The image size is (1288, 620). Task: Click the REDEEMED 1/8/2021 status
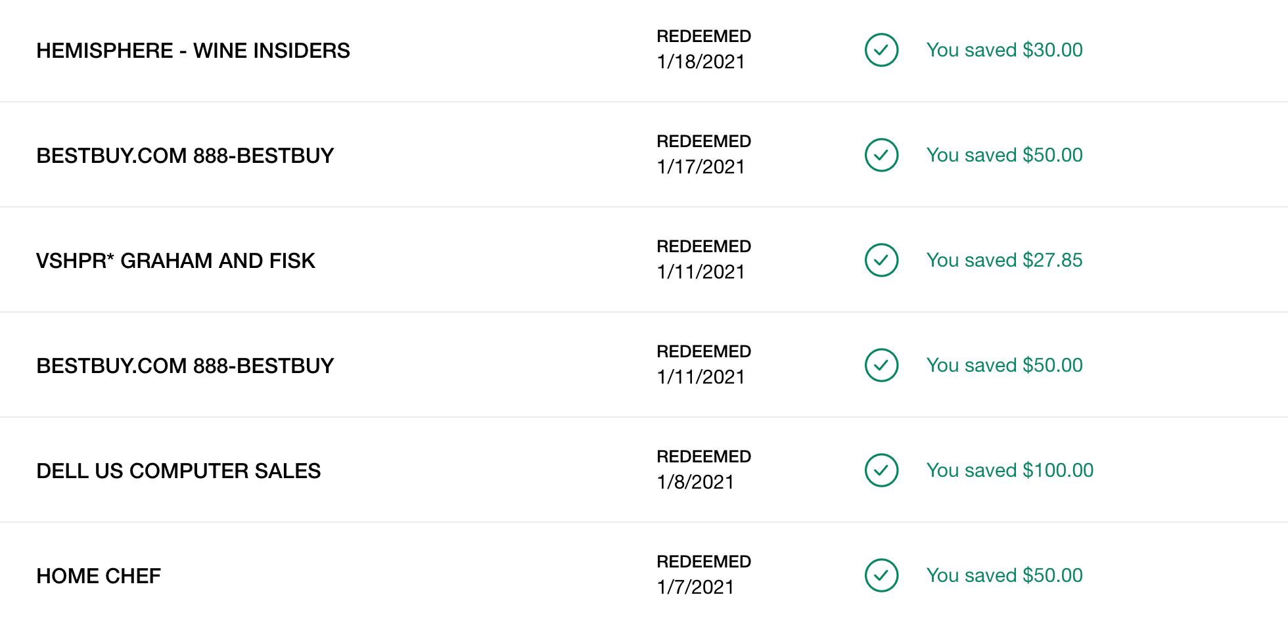pyautogui.click(x=704, y=470)
